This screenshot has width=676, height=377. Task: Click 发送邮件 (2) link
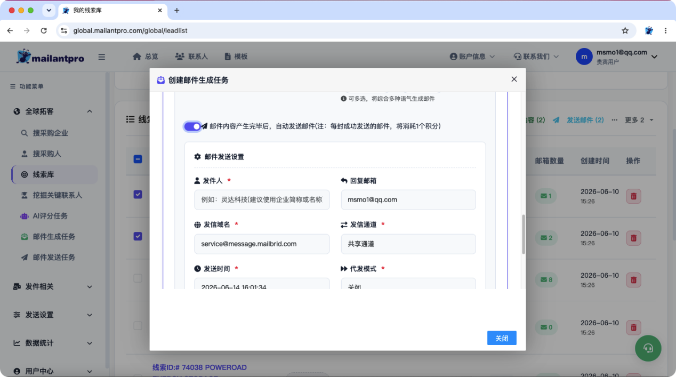[578, 120]
